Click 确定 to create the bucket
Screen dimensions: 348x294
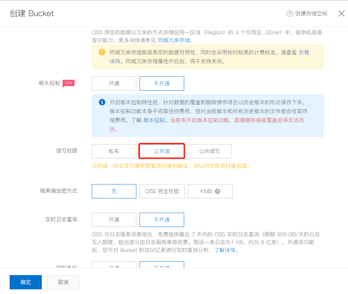[25, 282]
